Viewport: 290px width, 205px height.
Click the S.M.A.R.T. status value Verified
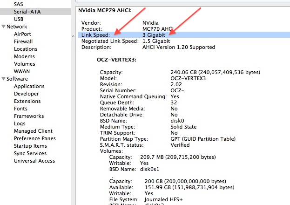(180, 145)
